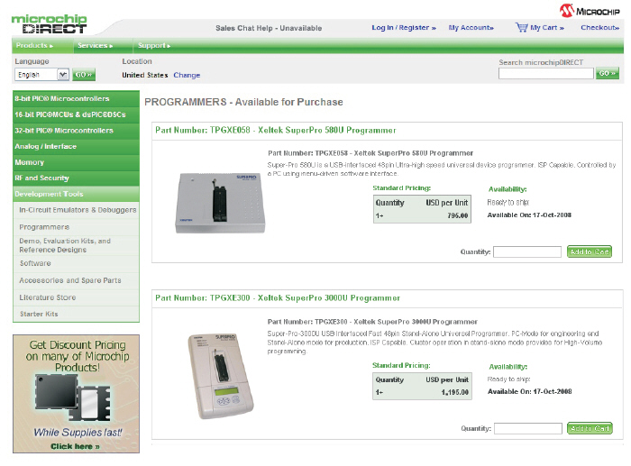This screenshot has width=631, height=466.
Task: Click Log In / Register link
Action: point(404,28)
